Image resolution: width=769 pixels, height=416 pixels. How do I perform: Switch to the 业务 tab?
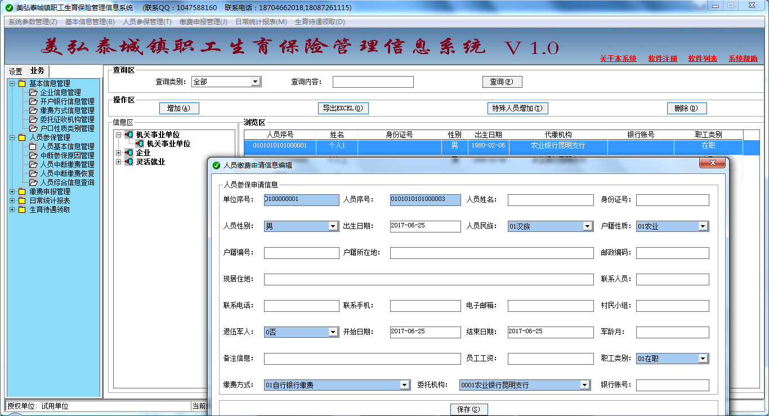coord(38,71)
